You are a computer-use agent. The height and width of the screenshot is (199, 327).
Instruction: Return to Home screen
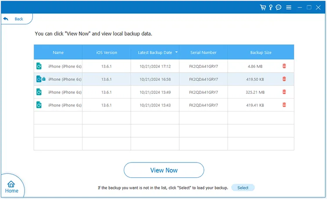coord(11,187)
